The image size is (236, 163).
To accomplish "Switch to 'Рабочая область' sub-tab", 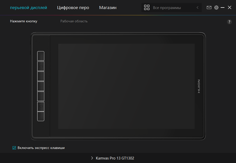I will pyautogui.click(x=74, y=21).
